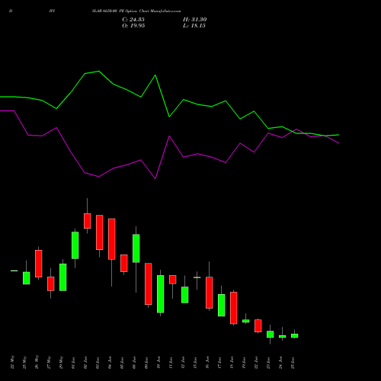Select the 05 Jun date label
Screen dimensions: 381x381
(x=122, y=363)
